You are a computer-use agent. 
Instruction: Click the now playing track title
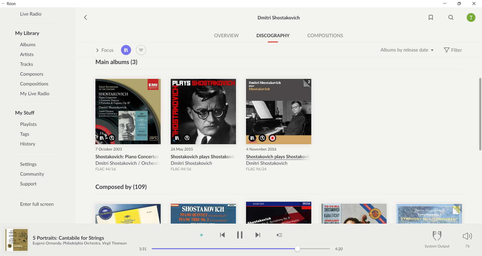click(68, 238)
